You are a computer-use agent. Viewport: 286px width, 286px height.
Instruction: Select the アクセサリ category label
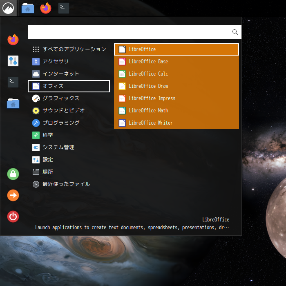click(56, 61)
